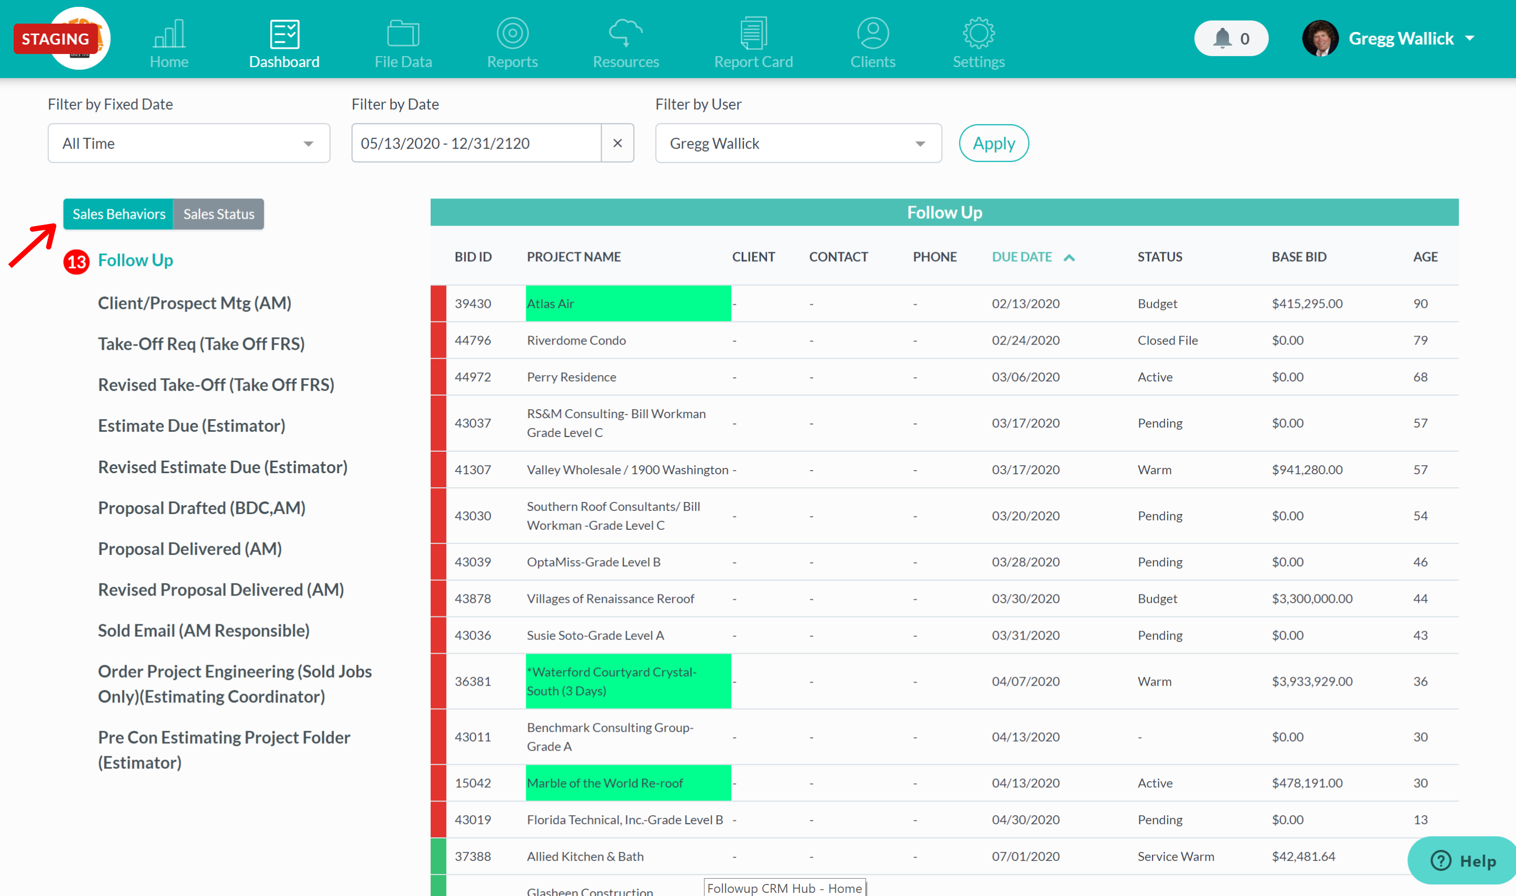The width and height of the screenshot is (1516, 896).
Task: Open the Resources cloud icon
Action: point(625,33)
